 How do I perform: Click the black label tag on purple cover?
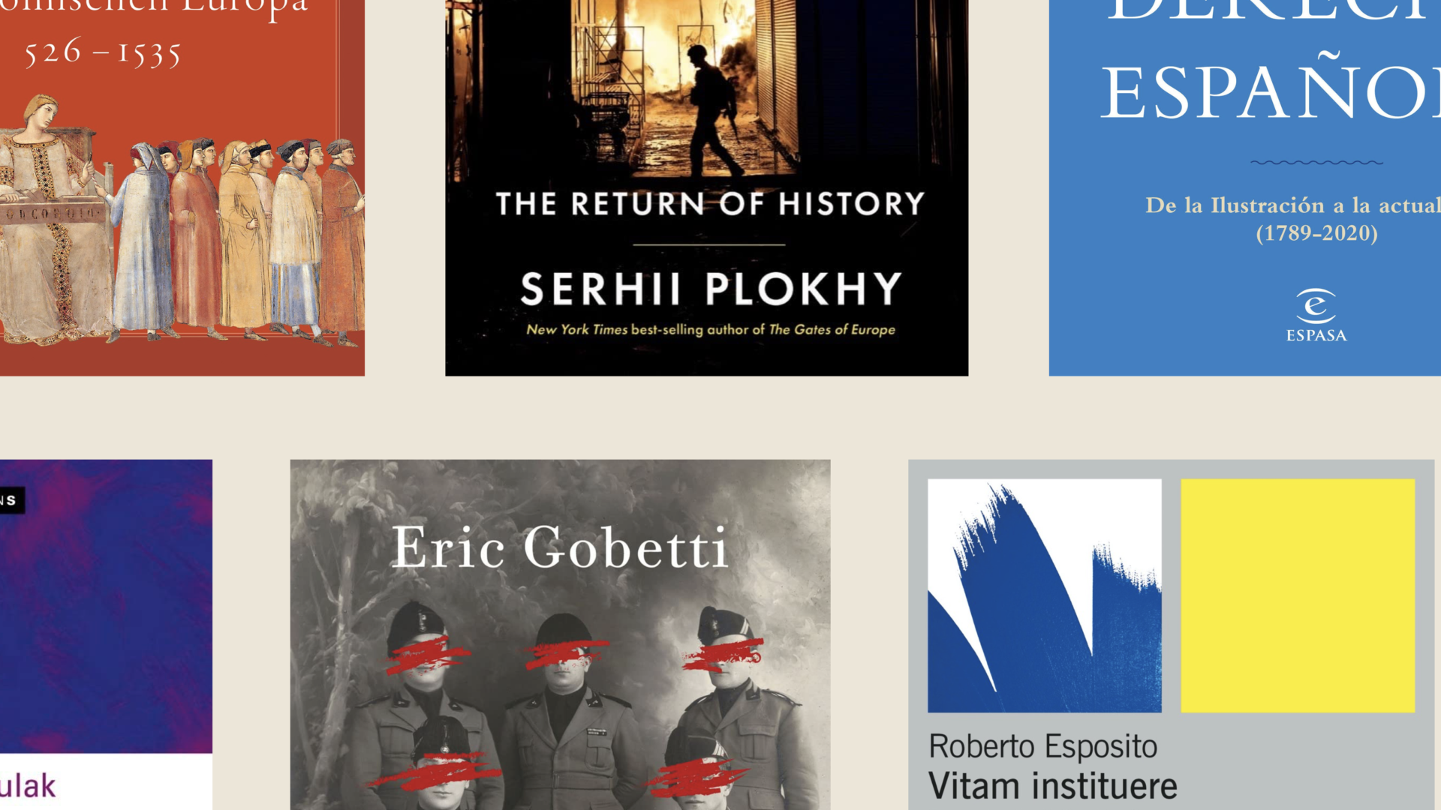tap(12, 500)
